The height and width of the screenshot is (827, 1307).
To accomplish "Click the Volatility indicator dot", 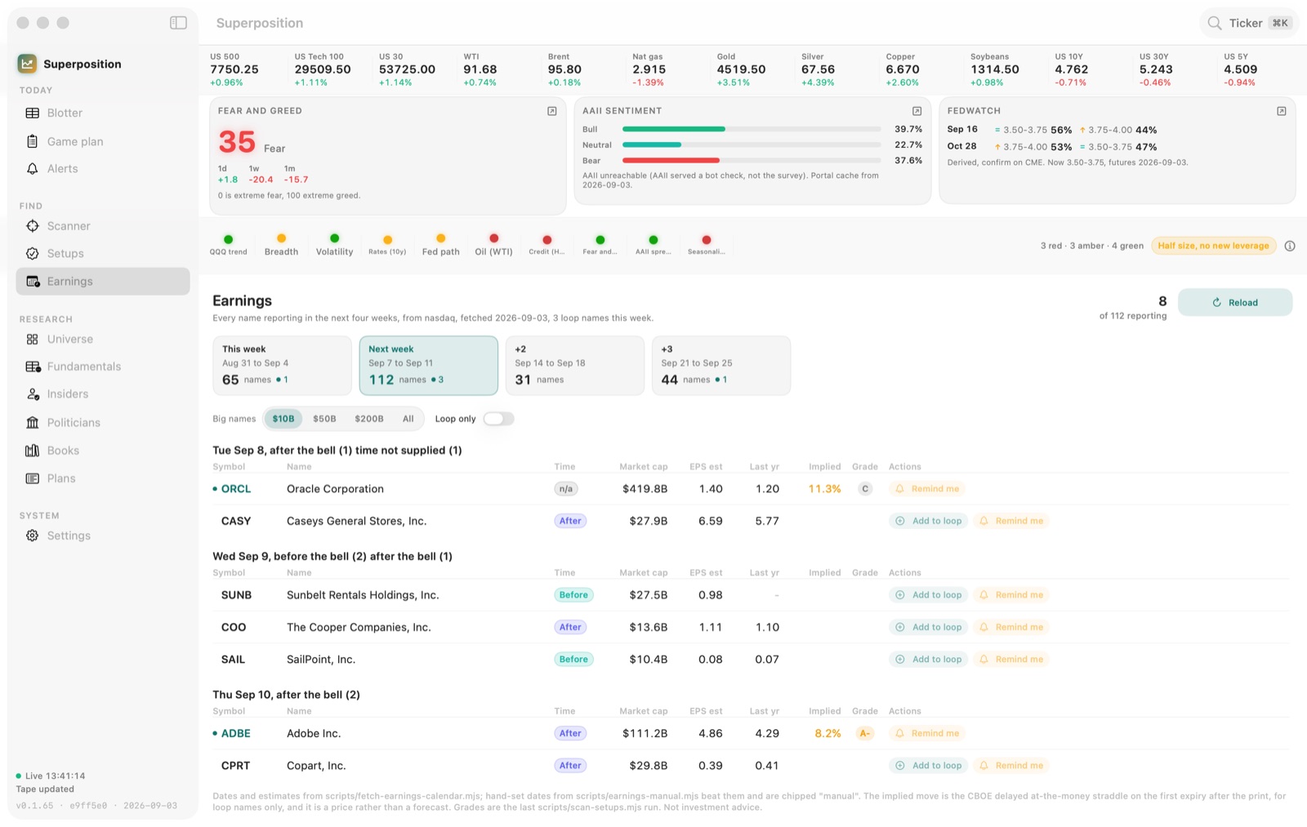I will (x=335, y=238).
